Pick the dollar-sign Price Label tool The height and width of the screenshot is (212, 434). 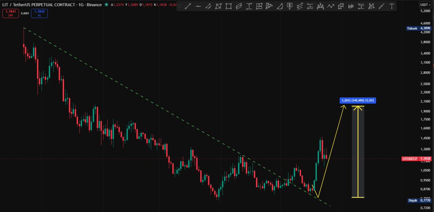289,6
